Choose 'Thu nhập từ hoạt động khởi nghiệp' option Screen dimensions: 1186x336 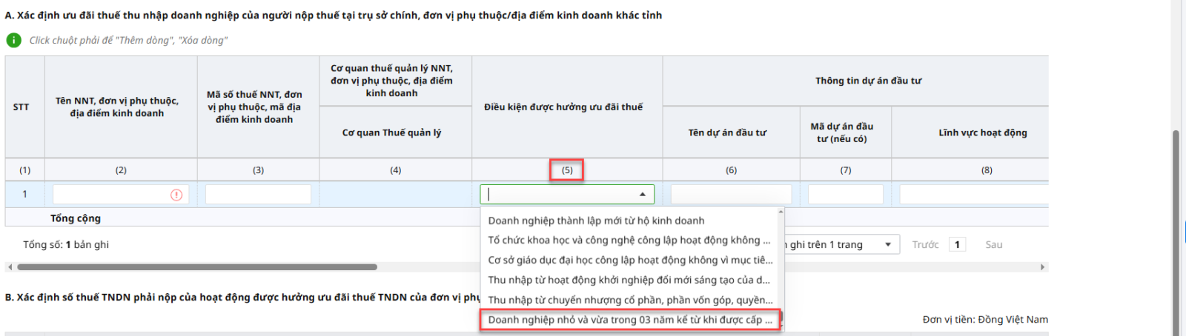coord(629,280)
